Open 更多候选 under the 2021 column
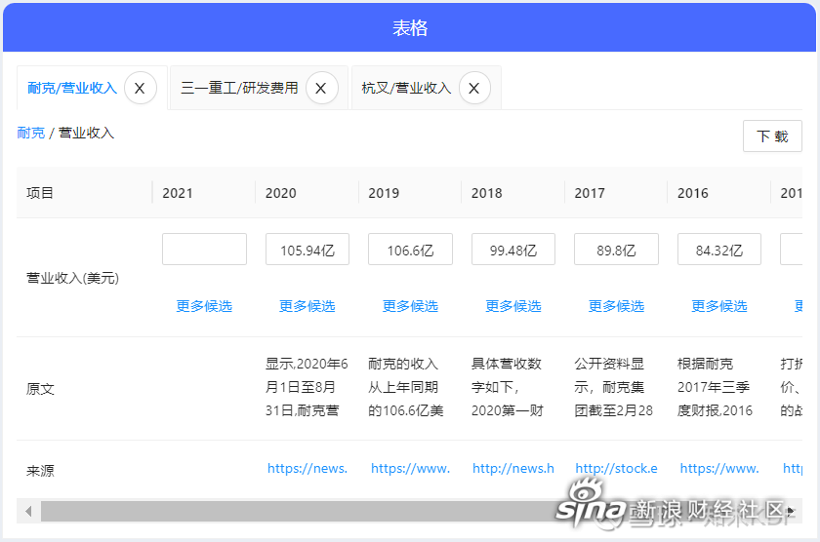820x542 pixels. [204, 306]
